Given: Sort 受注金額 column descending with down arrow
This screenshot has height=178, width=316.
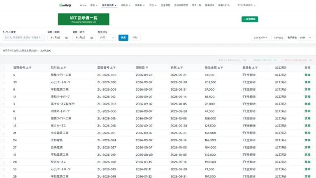Looking at the screenshot, I should 222,68.
